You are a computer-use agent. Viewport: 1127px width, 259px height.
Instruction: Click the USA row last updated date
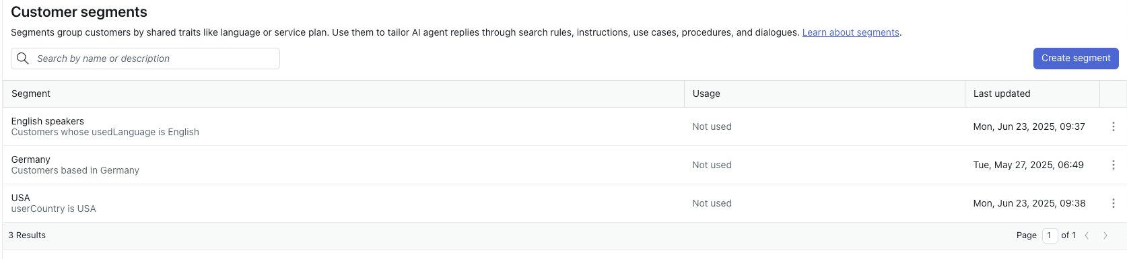[x=1029, y=203]
